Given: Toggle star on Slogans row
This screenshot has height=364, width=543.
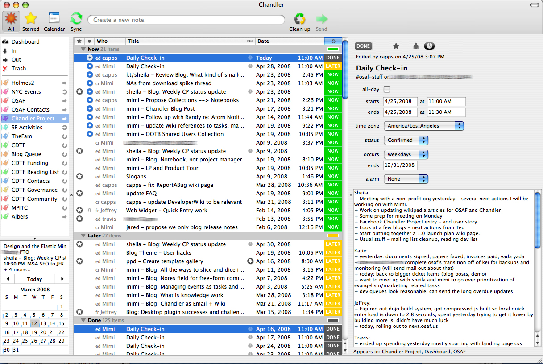Looking at the screenshot, I should [x=79, y=177].
